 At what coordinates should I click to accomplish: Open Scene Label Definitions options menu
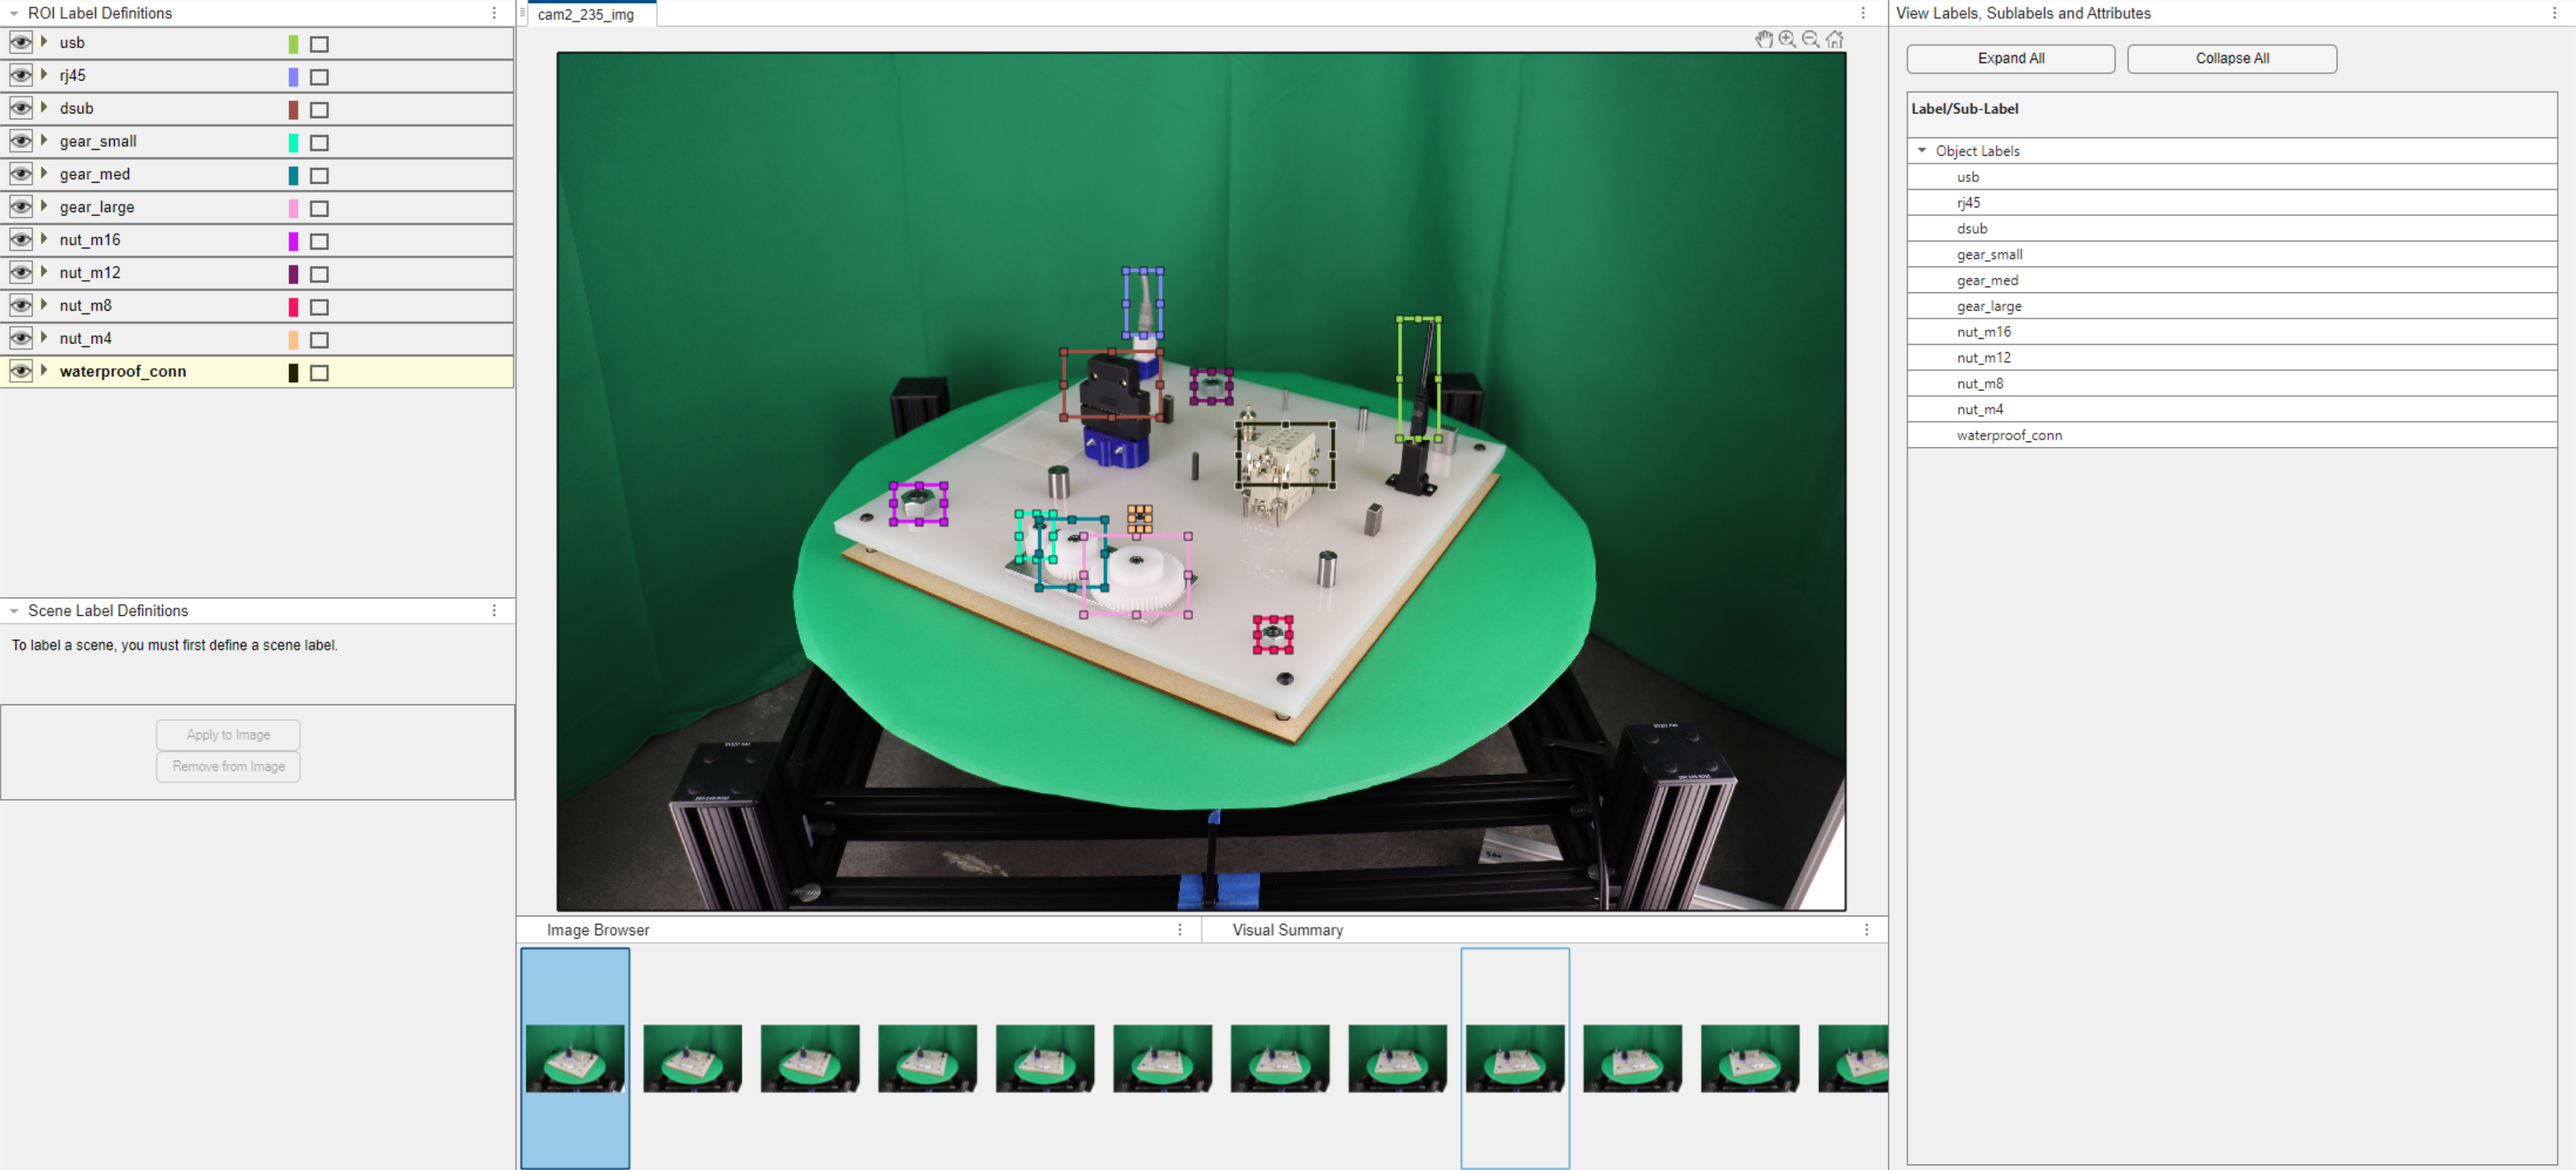click(x=494, y=610)
